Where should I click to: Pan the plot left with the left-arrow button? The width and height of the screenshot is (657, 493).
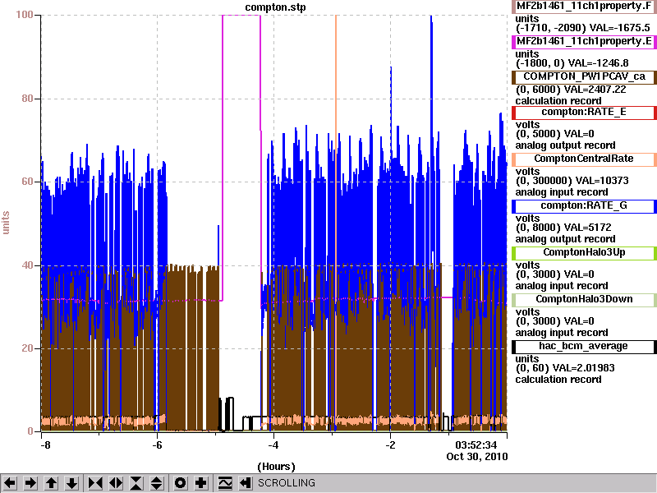pos(10,483)
